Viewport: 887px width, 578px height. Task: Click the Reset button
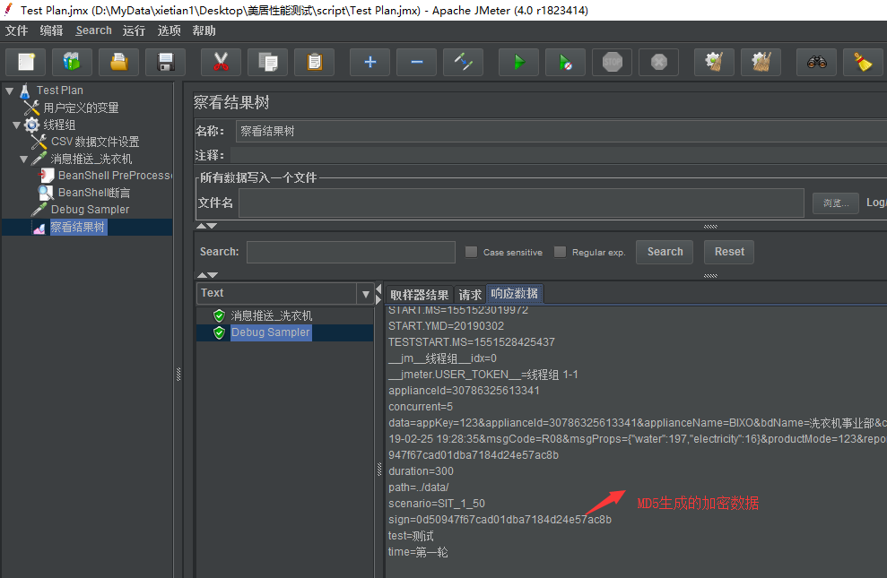tap(729, 252)
